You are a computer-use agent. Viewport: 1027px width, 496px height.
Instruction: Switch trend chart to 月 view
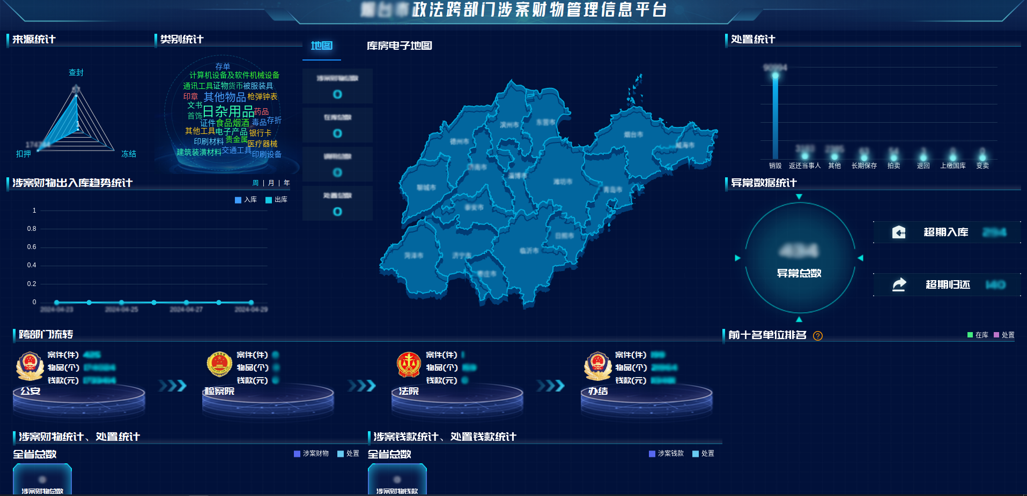pyautogui.click(x=271, y=183)
